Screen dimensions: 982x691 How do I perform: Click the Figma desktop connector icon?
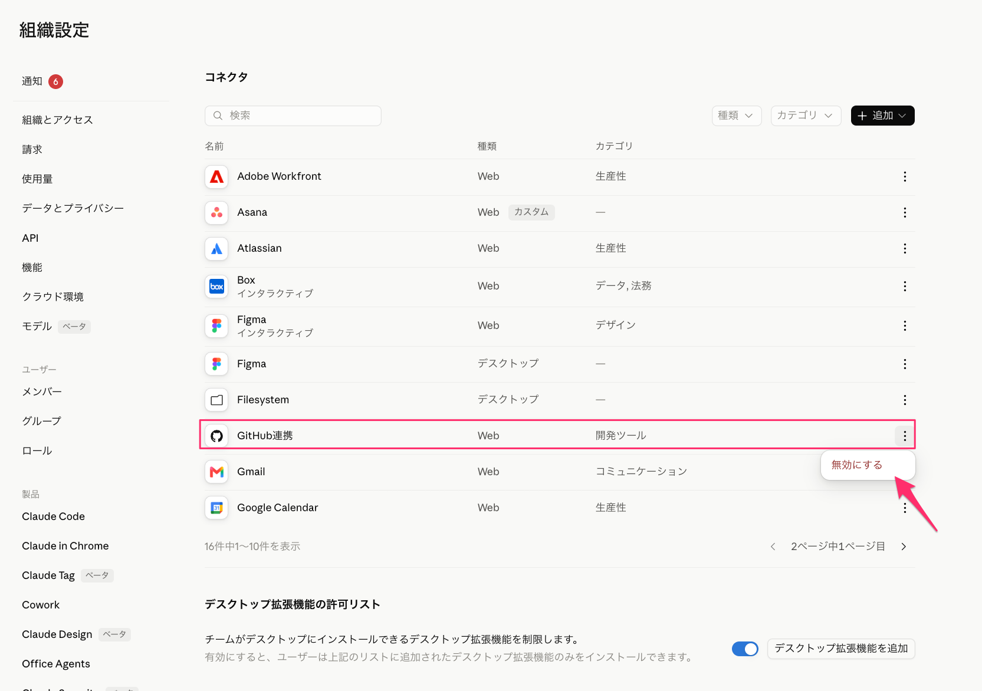click(x=216, y=364)
